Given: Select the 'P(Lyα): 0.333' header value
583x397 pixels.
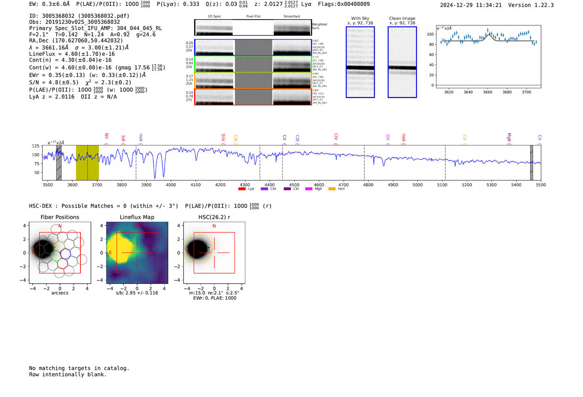Looking at the screenshot, I should [178, 4].
